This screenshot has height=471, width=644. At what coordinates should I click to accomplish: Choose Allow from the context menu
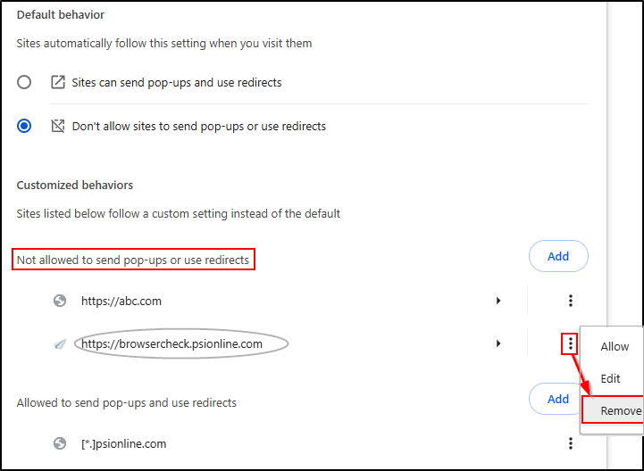coord(615,347)
